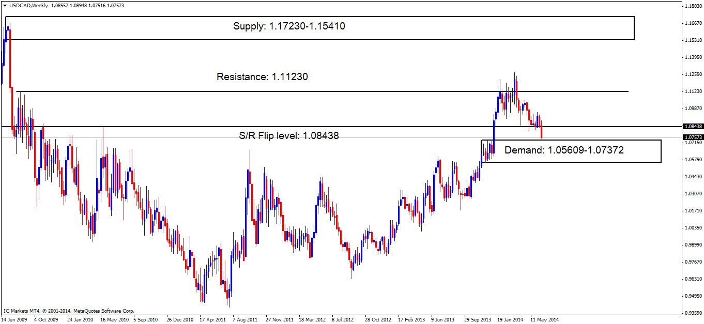
Task: Click the 1.04430 price on the scale
Action: tap(692, 177)
